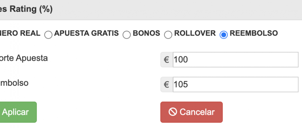This screenshot has height=128, width=302.
Task: Select the APUESTA GRATIS radio button
Action: [48, 35]
